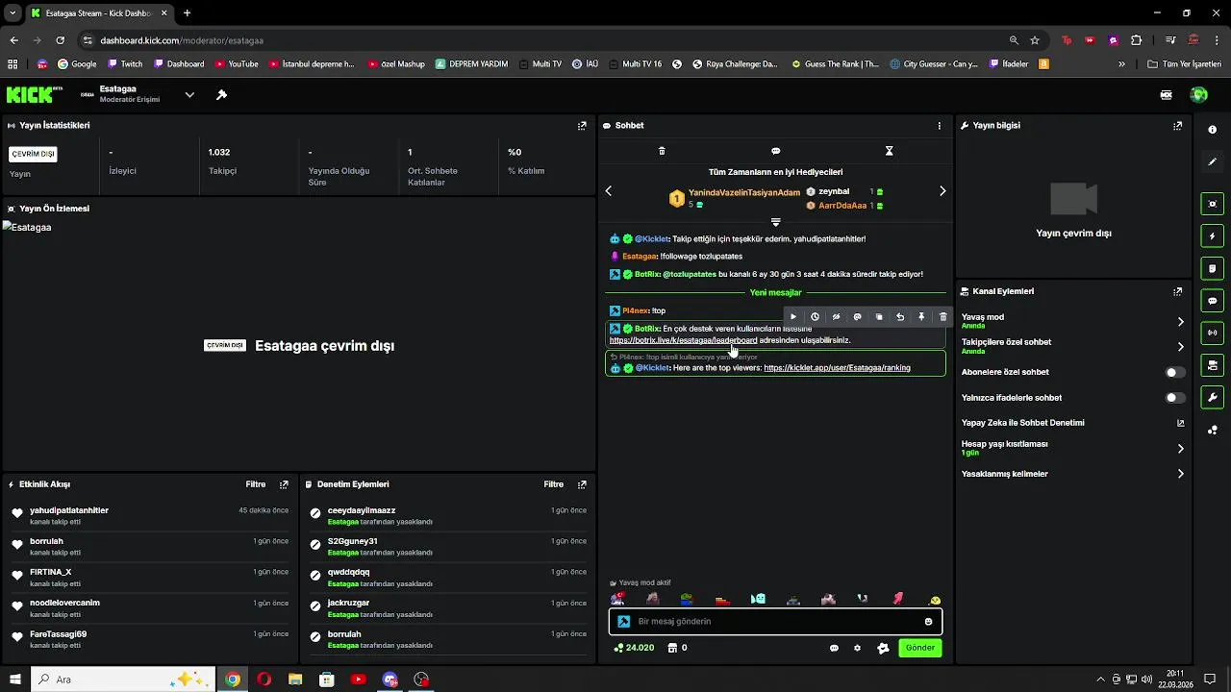Collapse the top gifters leaderboard section
1231x692 pixels.
click(775, 222)
